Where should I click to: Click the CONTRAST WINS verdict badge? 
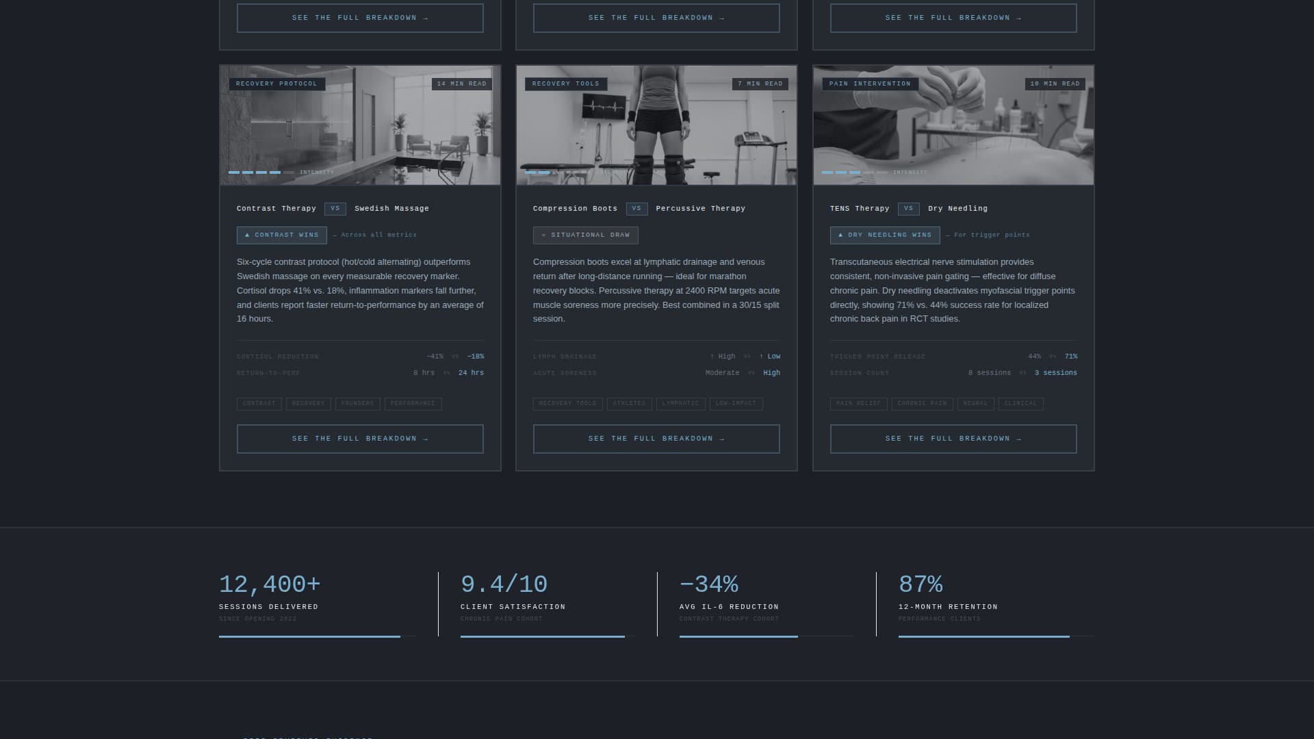[282, 235]
